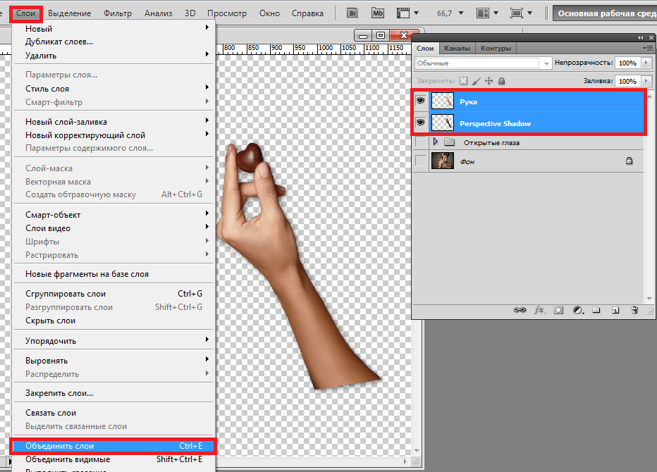Collapse the Layers panel double-arrow icon
Image resolution: width=657 pixels, height=472 pixels.
pyautogui.click(x=640, y=38)
